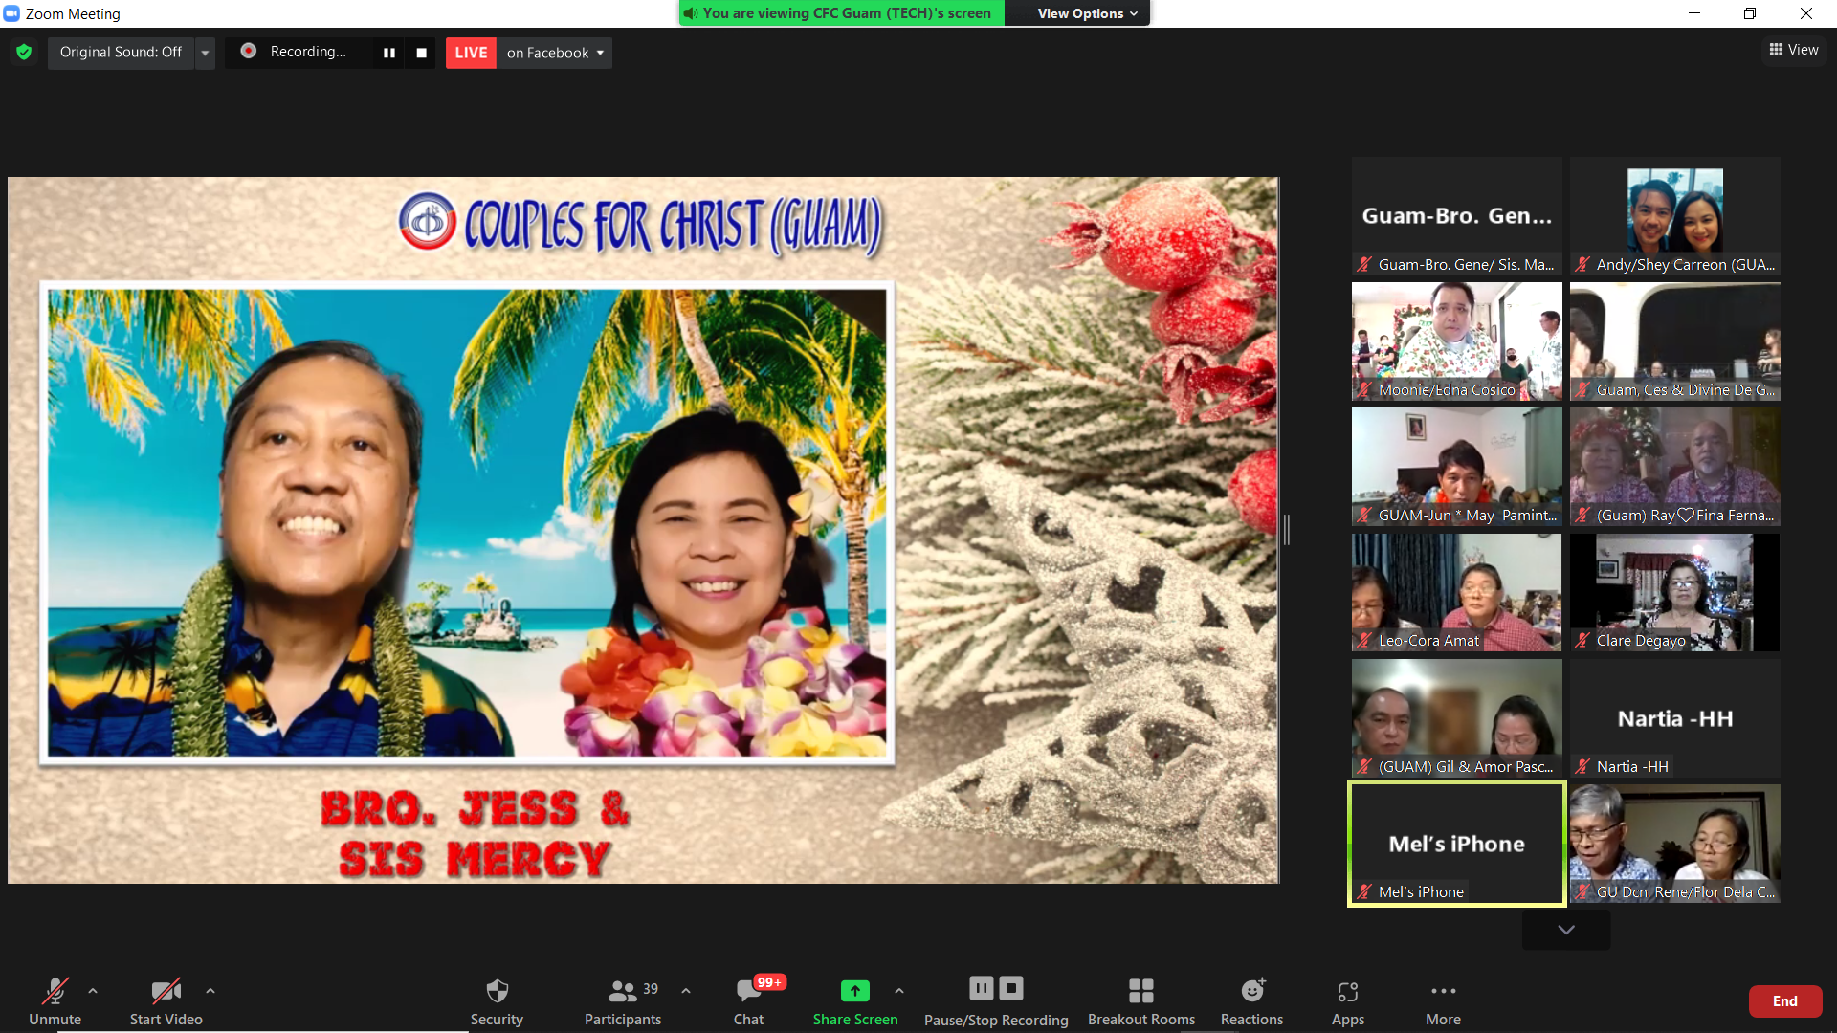1837x1033 pixels.
Task: Click the muted mic icon on Nartia -HH tile
Action: tap(1583, 766)
